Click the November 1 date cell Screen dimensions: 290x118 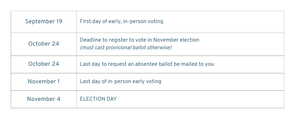point(44,82)
